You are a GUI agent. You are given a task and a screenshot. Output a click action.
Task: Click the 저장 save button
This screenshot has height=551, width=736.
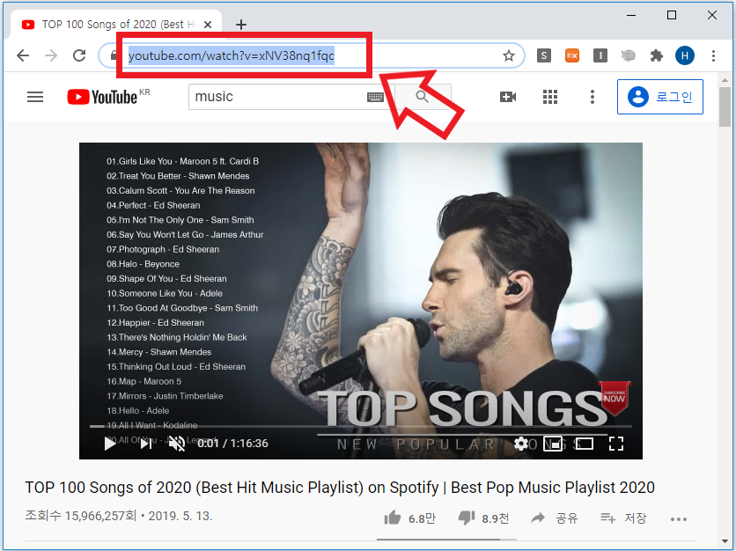point(623,518)
